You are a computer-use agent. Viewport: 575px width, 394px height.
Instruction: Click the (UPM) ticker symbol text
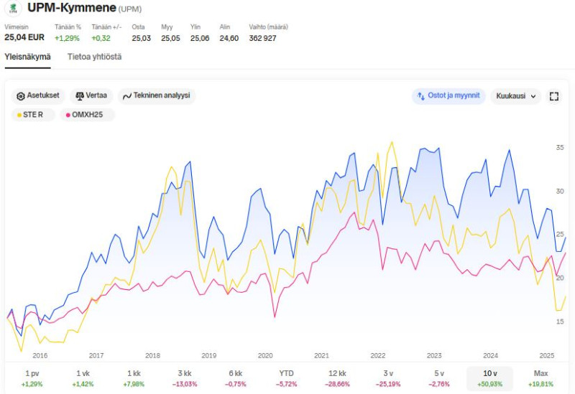tap(130, 9)
